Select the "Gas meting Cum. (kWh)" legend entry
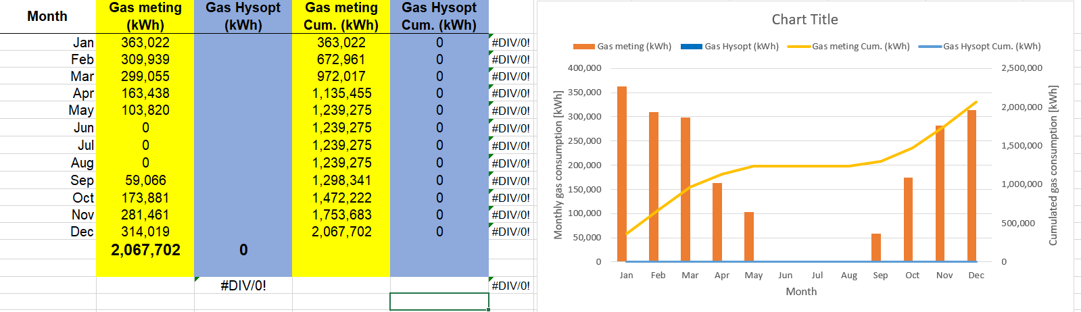 tap(848, 47)
